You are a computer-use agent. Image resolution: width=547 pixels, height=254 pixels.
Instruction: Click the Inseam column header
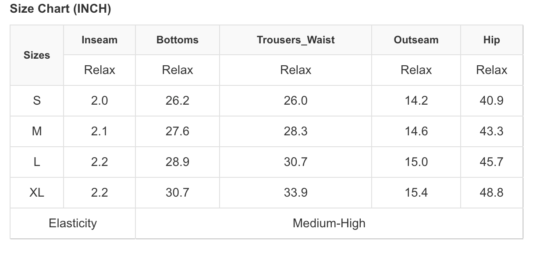click(x=99, y=40)
